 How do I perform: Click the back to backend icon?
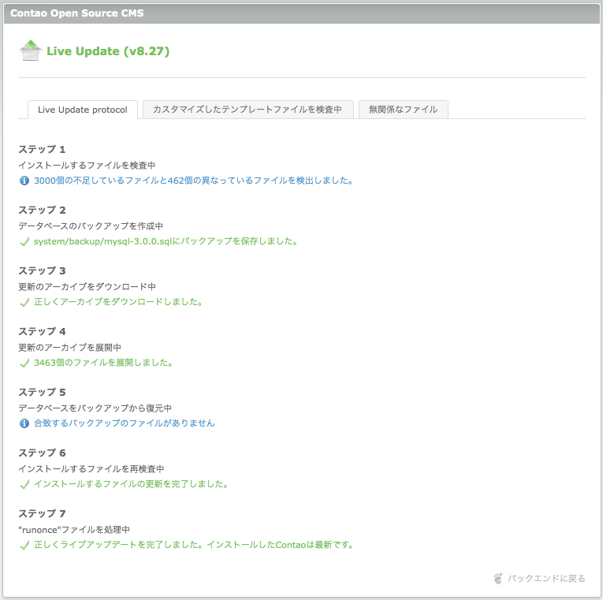(498, 579)
